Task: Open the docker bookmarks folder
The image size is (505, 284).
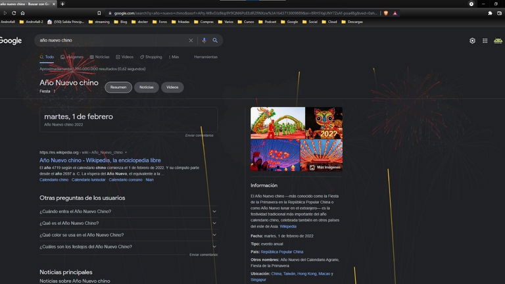Action: tap(140, 22)
